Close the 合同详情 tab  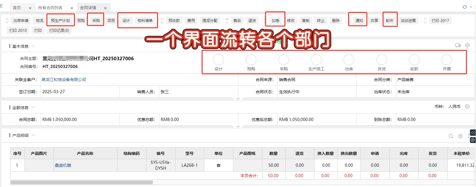pos(105,8)
